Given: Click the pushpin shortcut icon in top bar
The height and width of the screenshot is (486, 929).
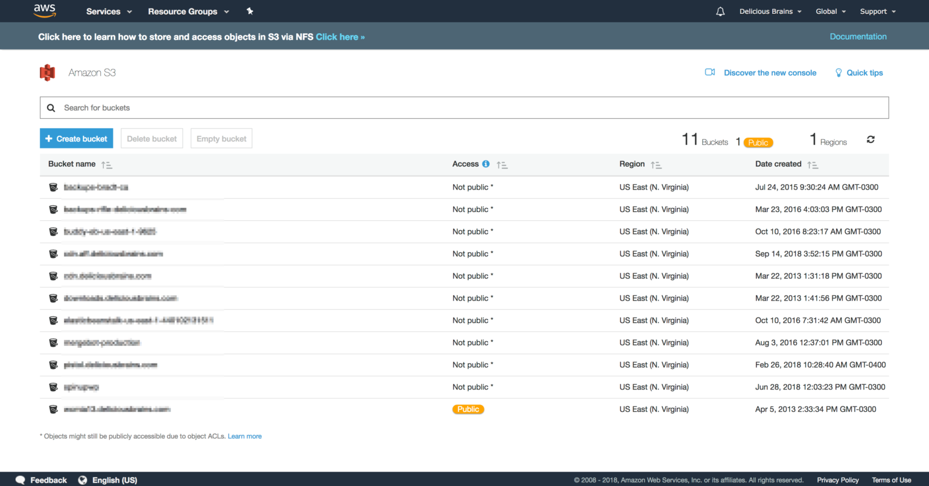Looking at the screenshot, I should point(250,11).
